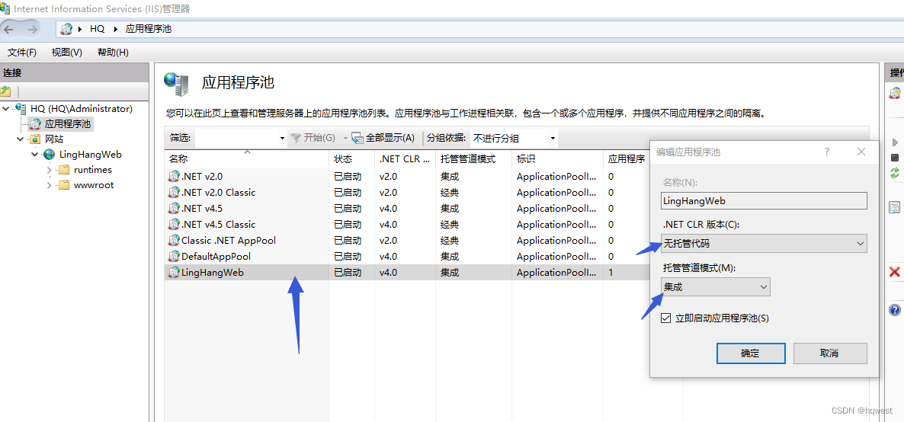Select the .NET v4.5 Classic pool row
This screenshot has height=422, width=904.
pyautogui.click(x=407, y=224)
